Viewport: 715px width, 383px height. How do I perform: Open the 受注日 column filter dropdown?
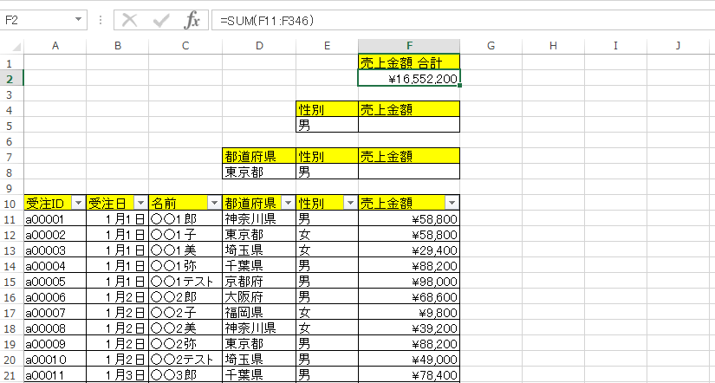point(140,203)
